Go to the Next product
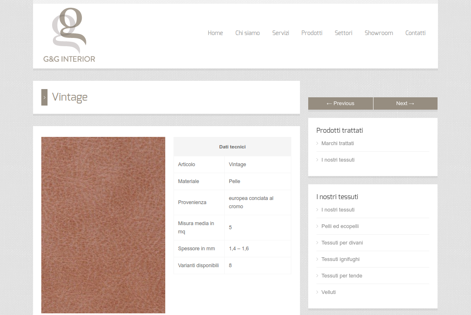The height and width of the screenshot is (315, 471). [405, 103]
